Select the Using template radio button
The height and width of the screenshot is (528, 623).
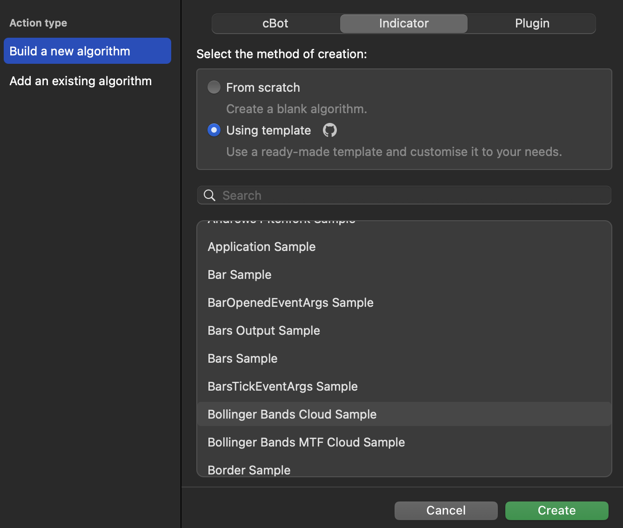pos(214,130)
